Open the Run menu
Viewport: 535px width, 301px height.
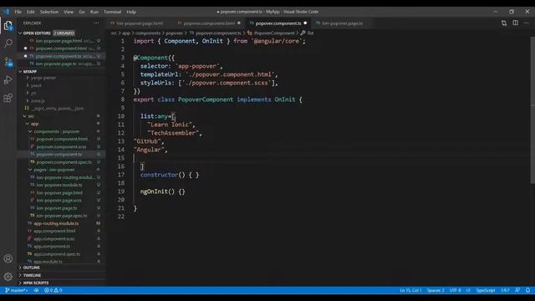[94, 12]
